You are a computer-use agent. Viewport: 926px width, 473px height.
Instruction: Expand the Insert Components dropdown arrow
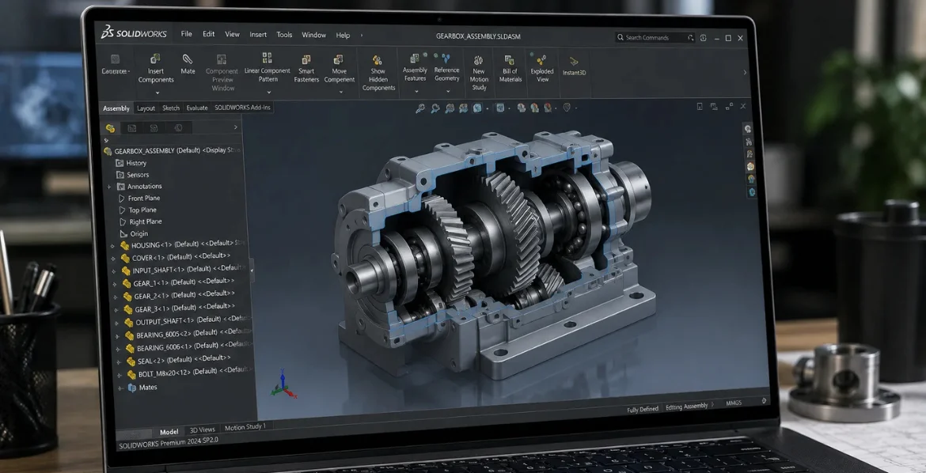[x=157, y=93]
